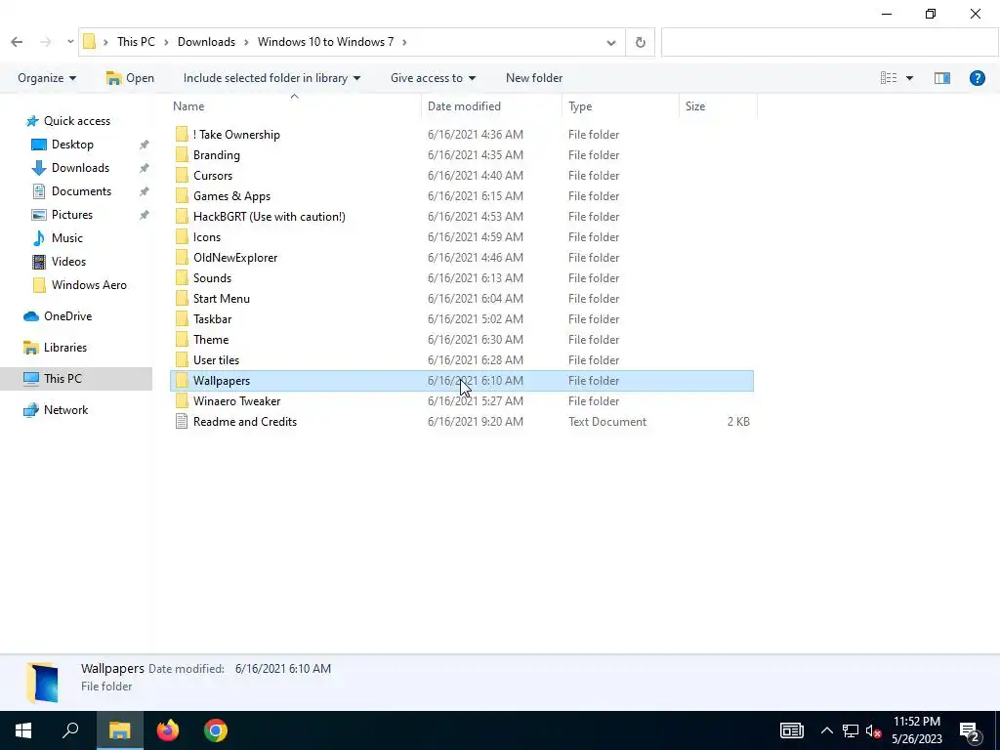Viewport: 1000px width, 750px height.
Task: Open the Windows Start button
Action: pos(23,730)
